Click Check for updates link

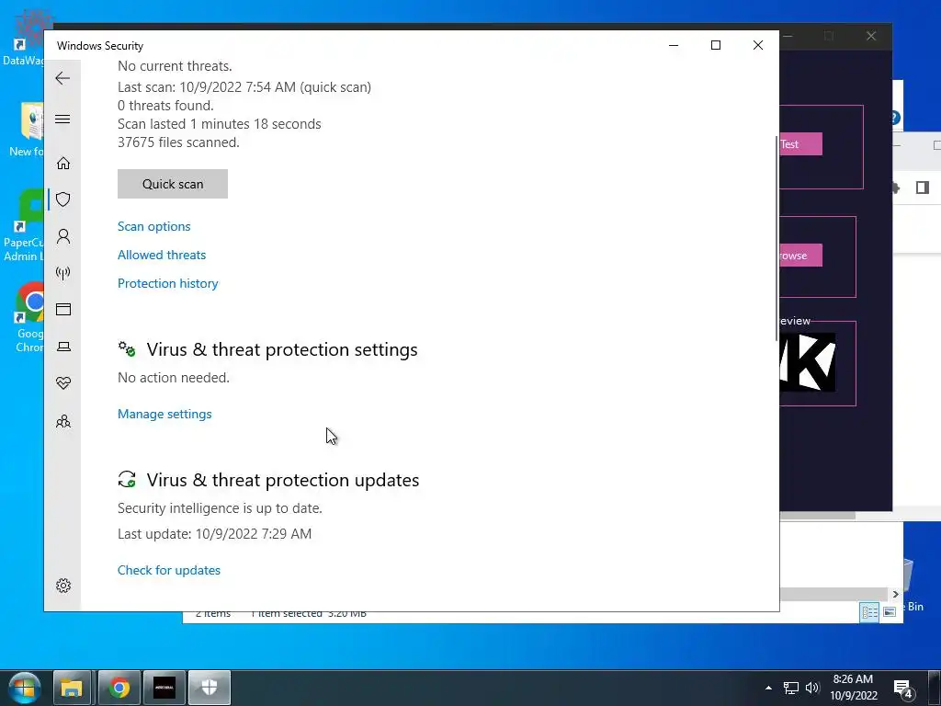[169, 570]
